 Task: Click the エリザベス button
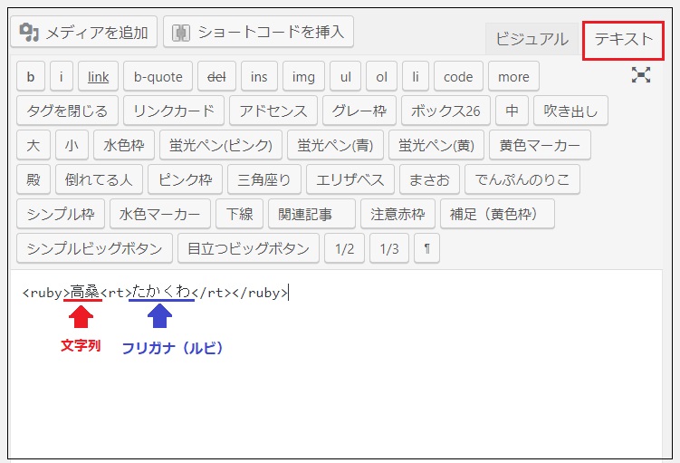point(350,179)
